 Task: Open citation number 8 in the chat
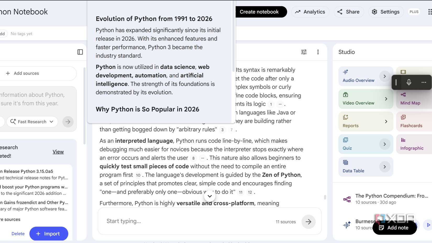coord(193,158)
